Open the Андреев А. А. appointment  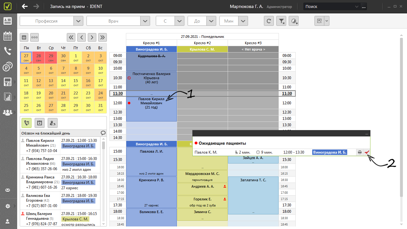tap(202, 189)
